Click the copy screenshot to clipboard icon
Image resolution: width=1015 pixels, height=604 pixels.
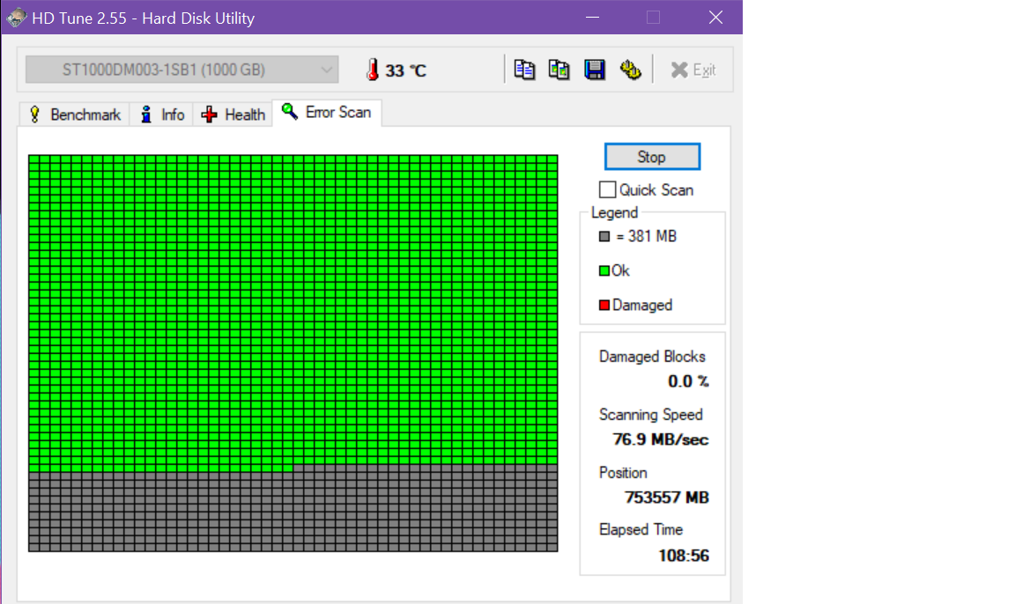pyautogui.click(x=559, y=70)
